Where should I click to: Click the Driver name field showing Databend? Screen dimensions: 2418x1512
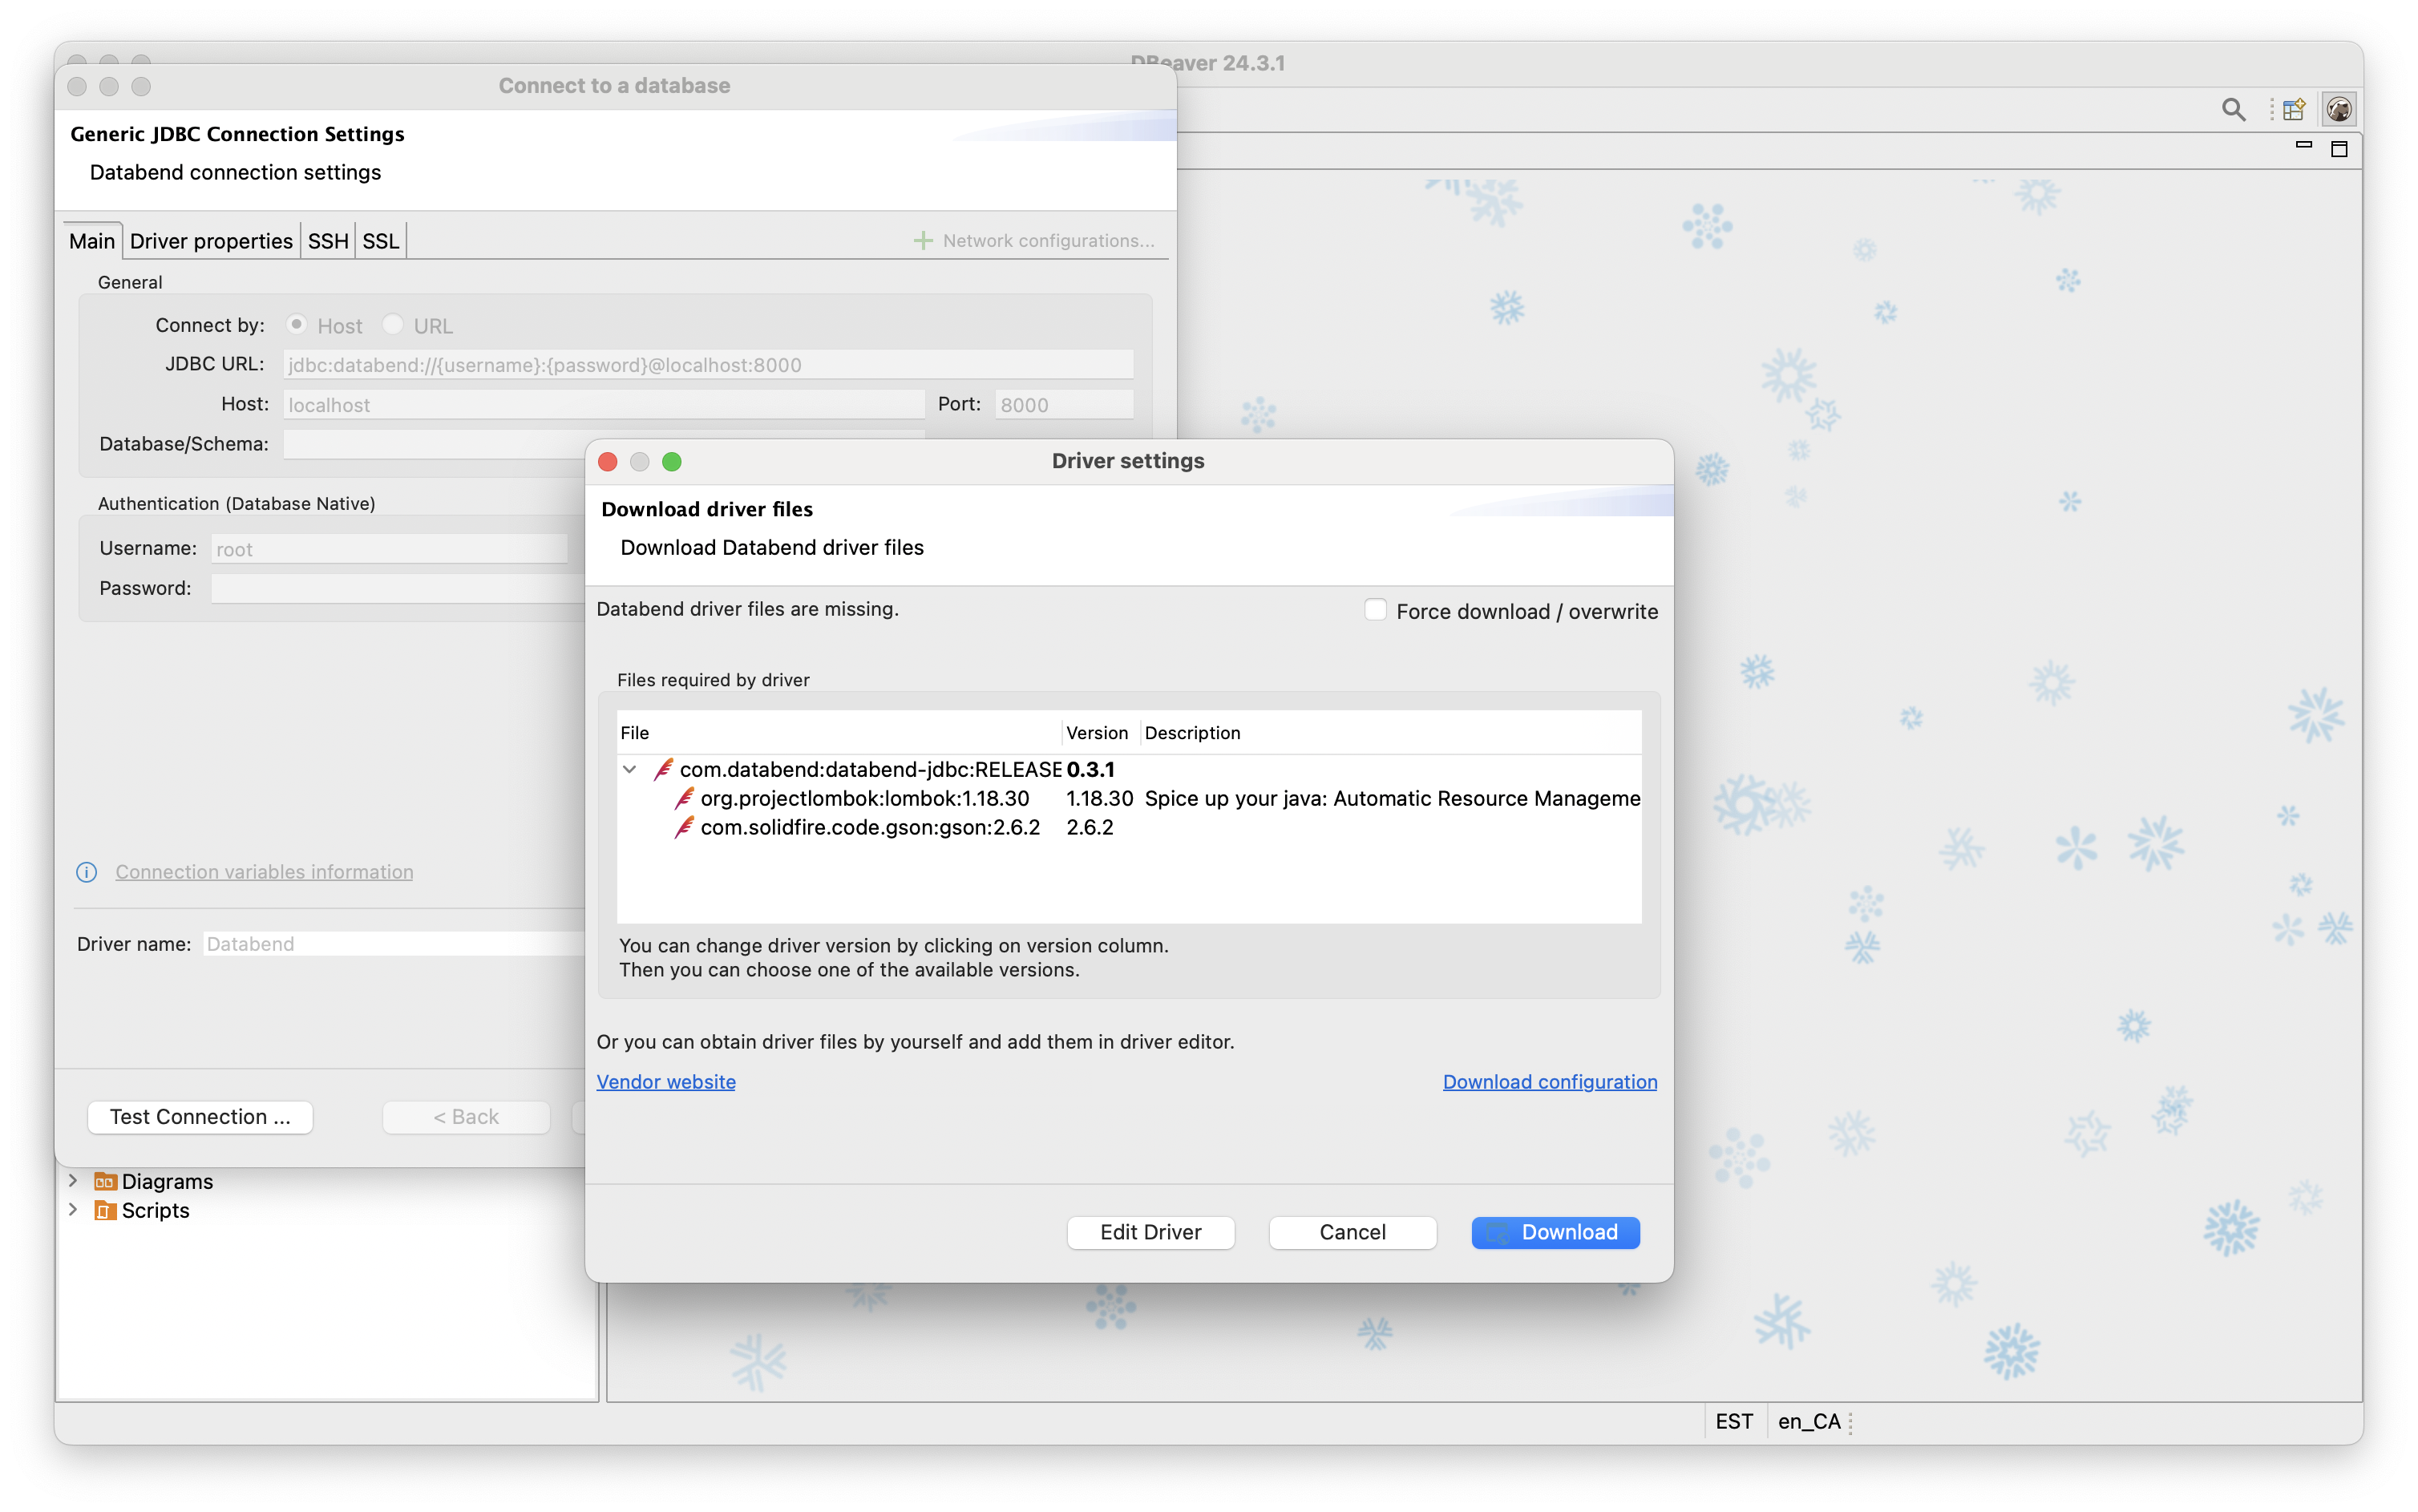[394, 944]
